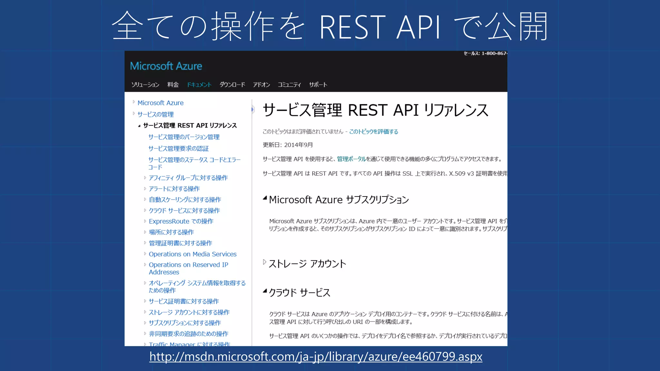Expand the サービスの管理 tree node arrow

pos(134,114)
